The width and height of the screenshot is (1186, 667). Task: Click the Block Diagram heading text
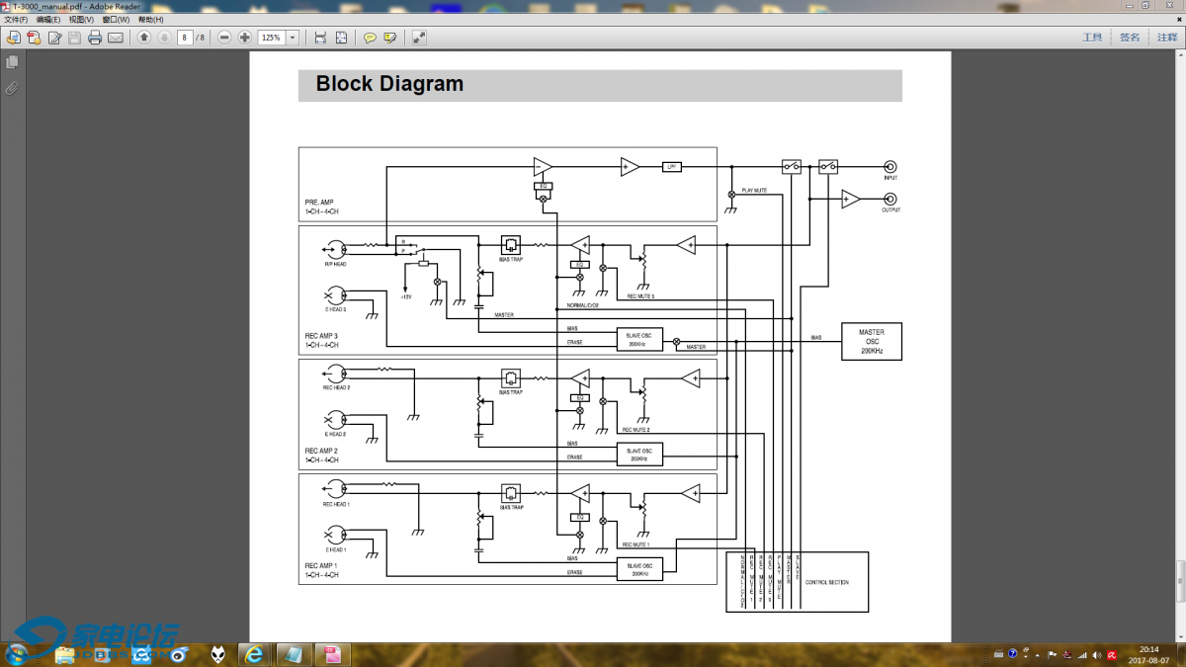click(x=389, y=84)
